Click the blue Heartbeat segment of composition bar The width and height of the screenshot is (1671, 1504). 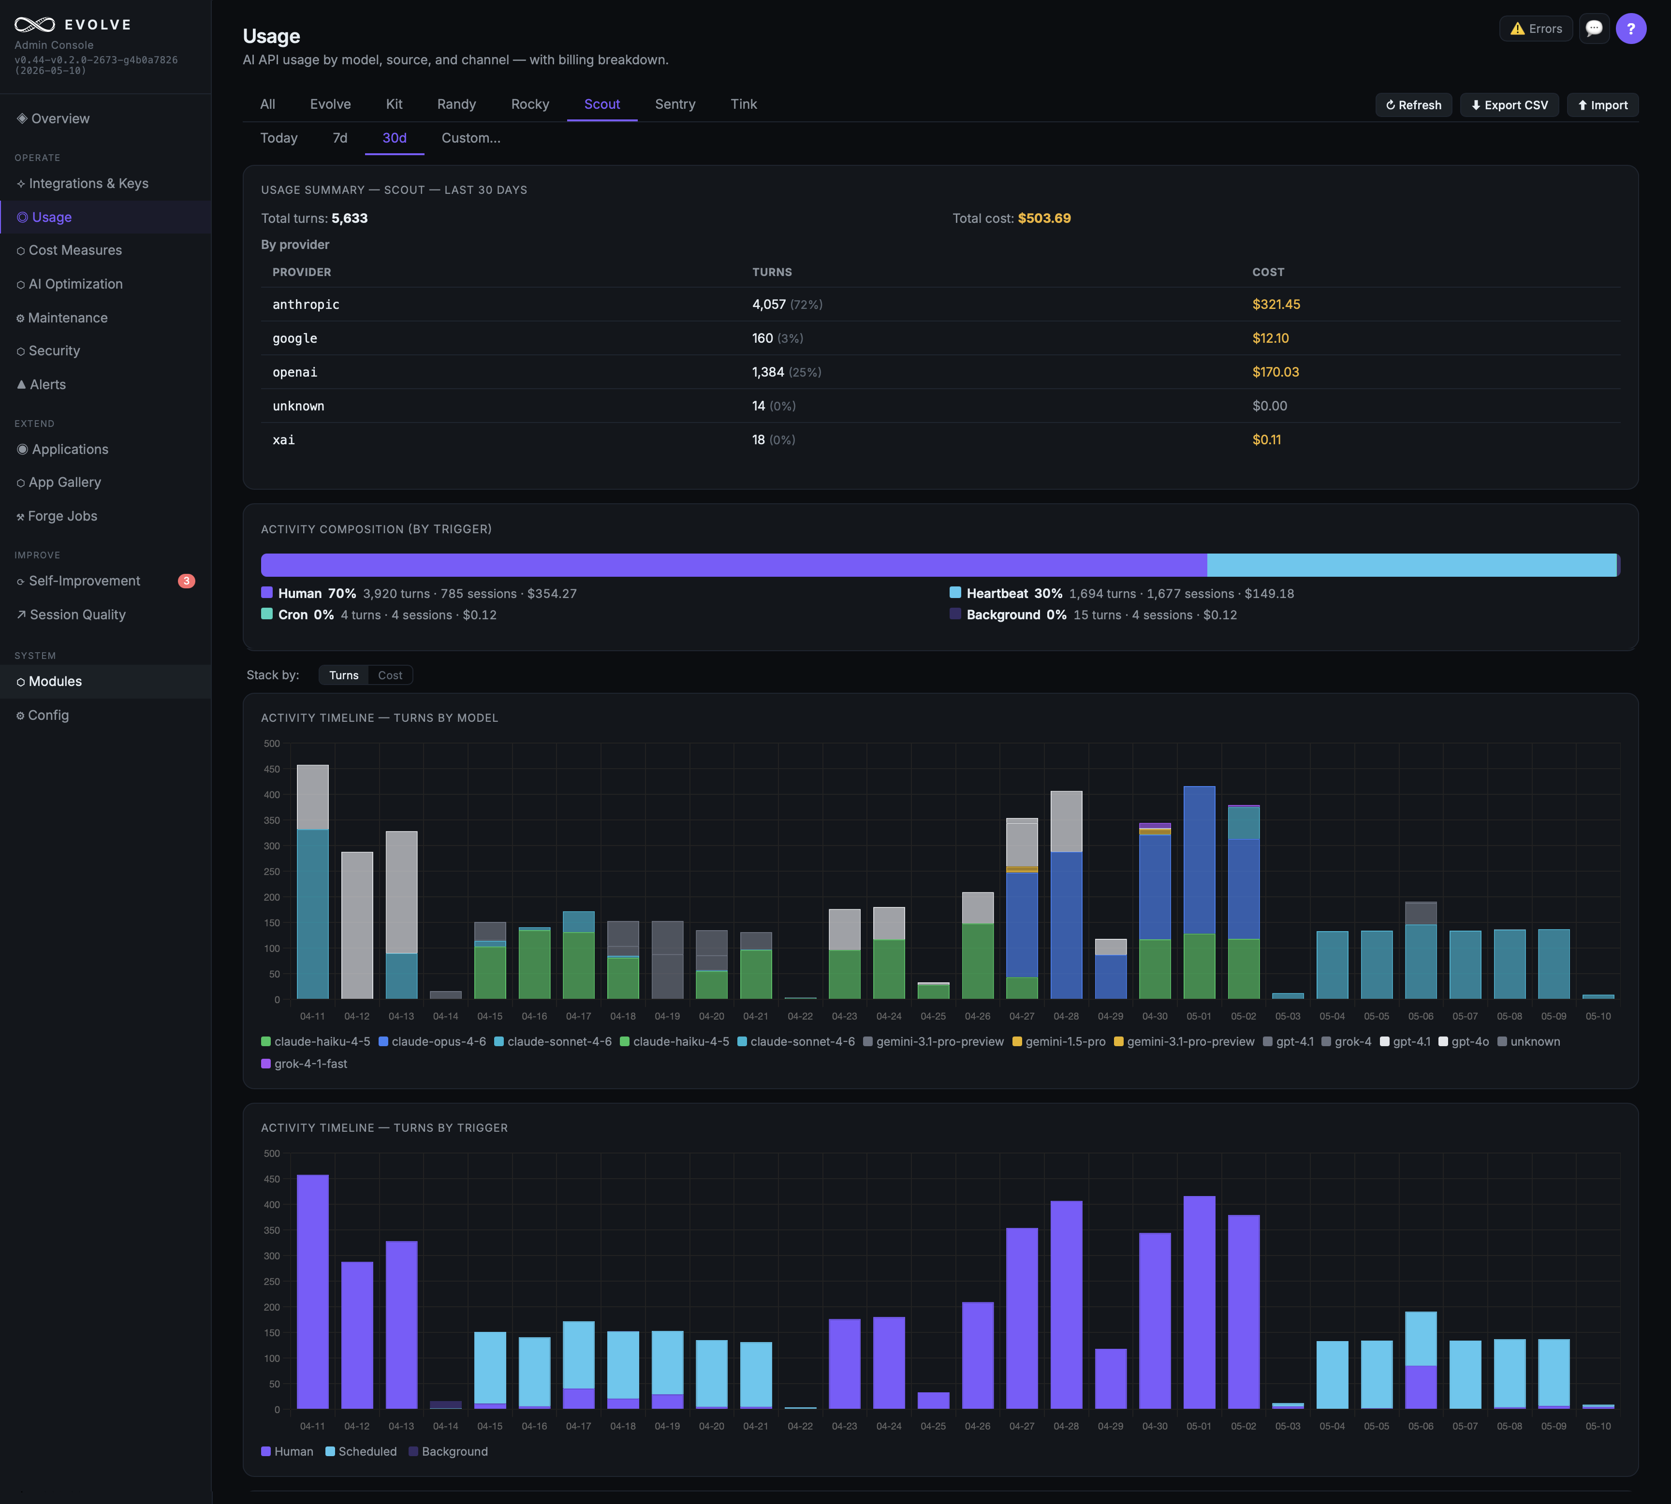1411,565
